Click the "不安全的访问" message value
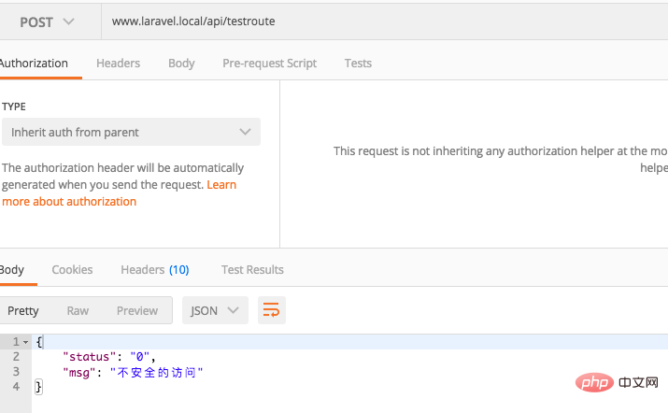The image size is (668, 413). point(156,373)
